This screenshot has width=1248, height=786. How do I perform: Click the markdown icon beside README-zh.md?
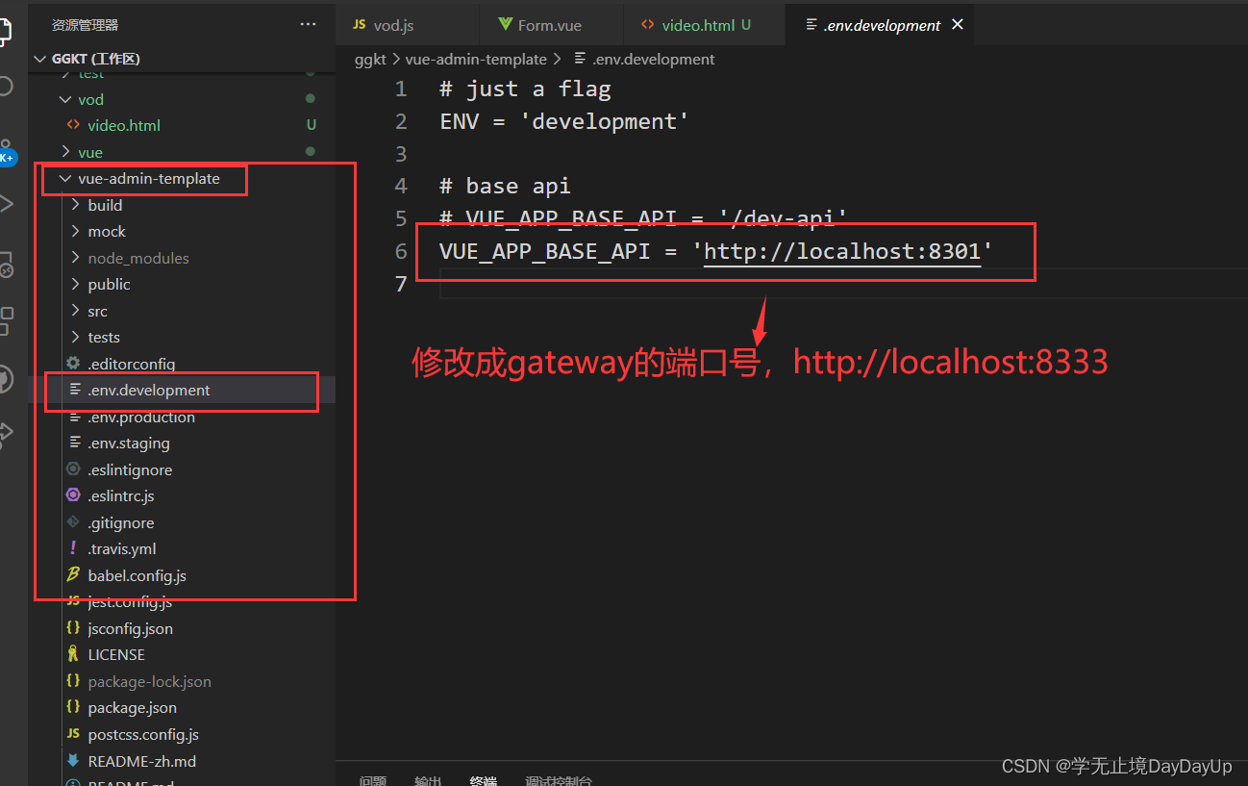pyautogui.click(x=73, y=760)
